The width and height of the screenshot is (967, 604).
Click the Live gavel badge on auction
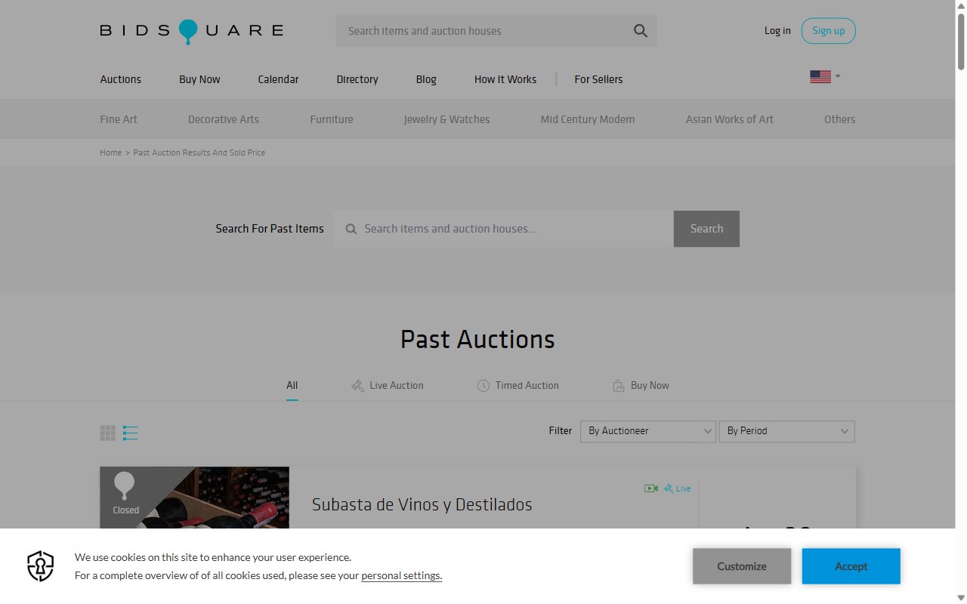[678, 488]
